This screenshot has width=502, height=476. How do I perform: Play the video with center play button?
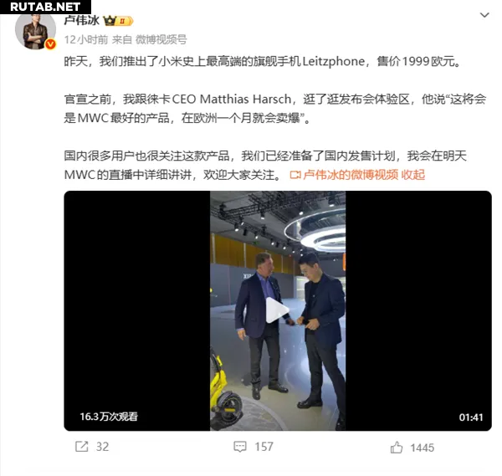(277, 310)
